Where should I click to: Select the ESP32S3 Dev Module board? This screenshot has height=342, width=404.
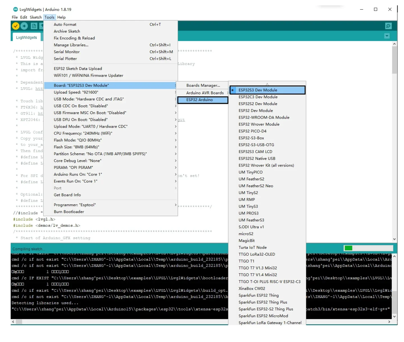pos(258,90)
